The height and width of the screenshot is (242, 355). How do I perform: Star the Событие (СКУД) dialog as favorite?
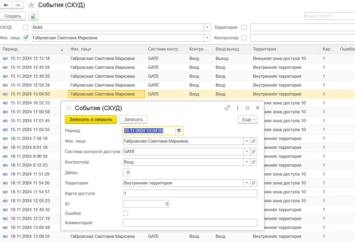69,108
